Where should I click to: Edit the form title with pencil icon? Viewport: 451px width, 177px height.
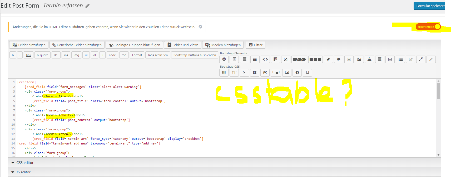point(88,6)
